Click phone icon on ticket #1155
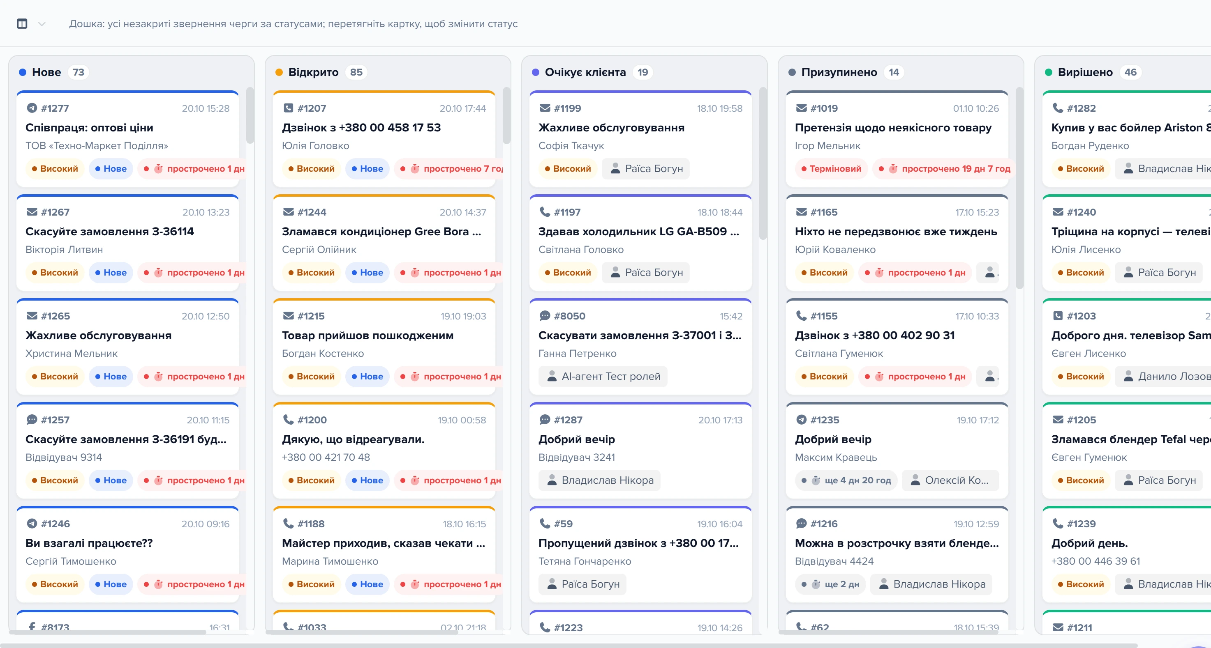 [802, 315]
